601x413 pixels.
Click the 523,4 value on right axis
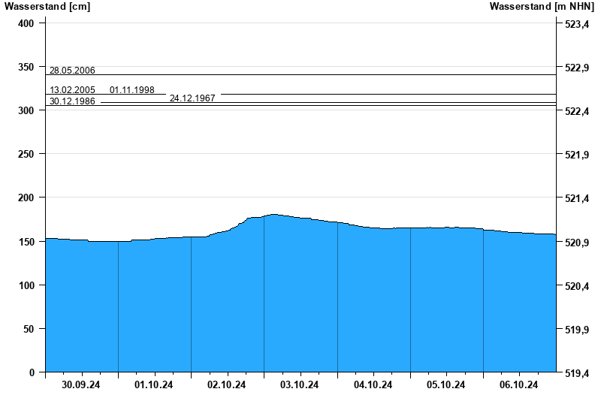tap(576, 25)
